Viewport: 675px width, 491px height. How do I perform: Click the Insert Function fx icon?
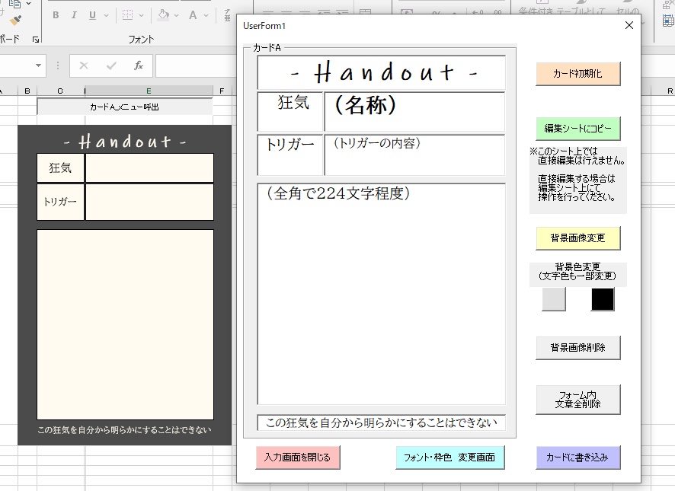coord(138,65)
